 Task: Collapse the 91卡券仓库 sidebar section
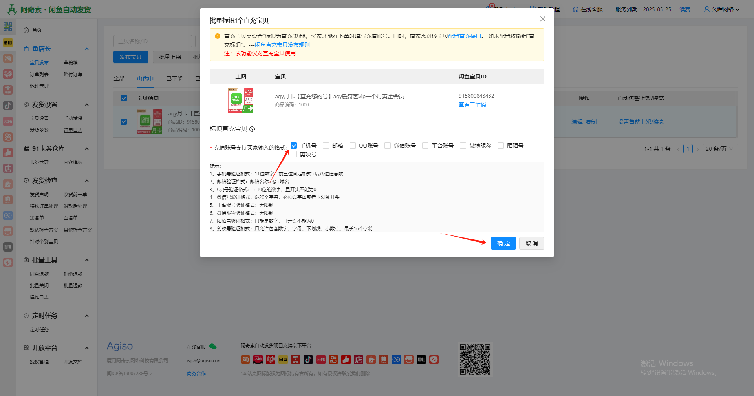tap(87, 149)
